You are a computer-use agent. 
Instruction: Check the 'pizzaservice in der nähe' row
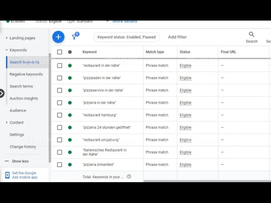(60, 90)
